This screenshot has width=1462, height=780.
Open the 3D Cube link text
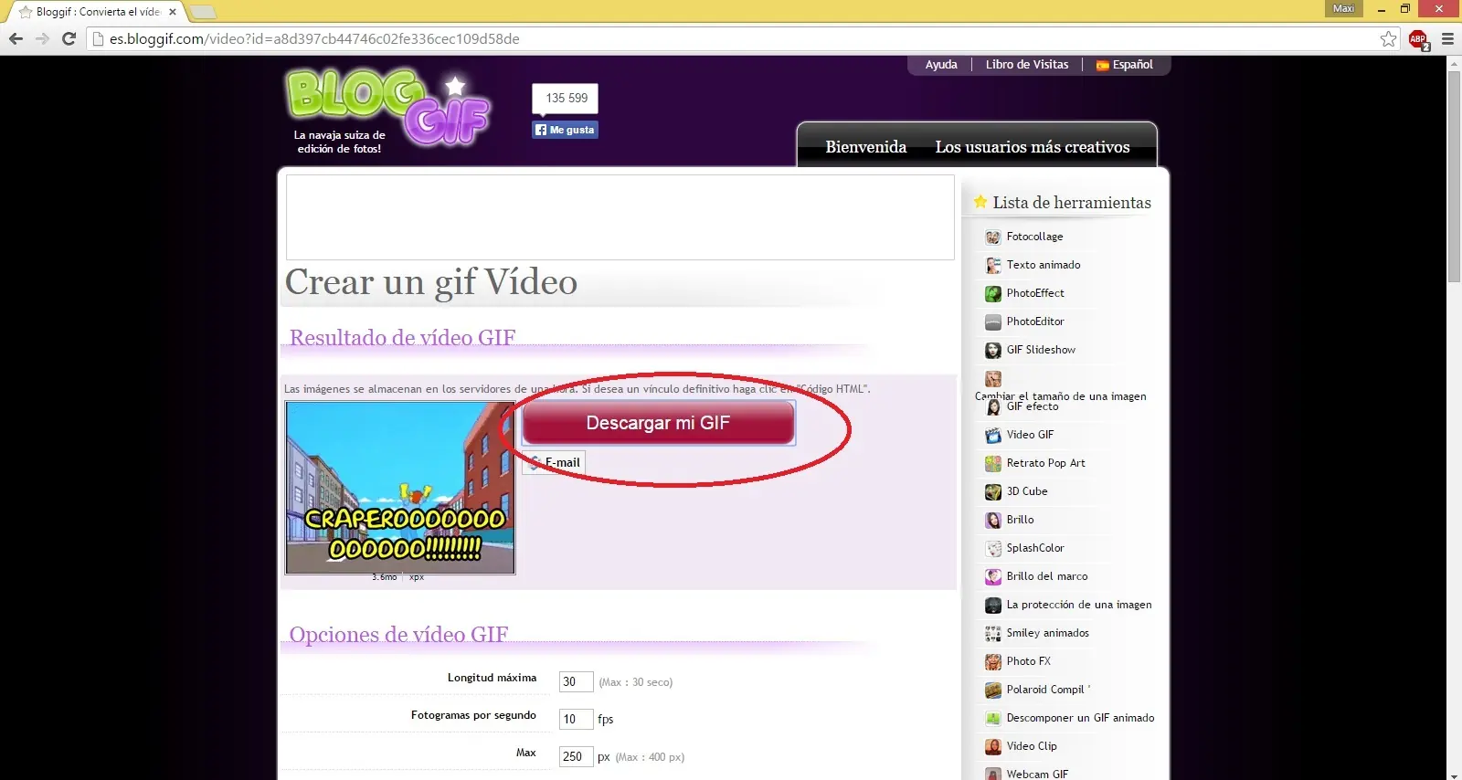point(1027,491)
